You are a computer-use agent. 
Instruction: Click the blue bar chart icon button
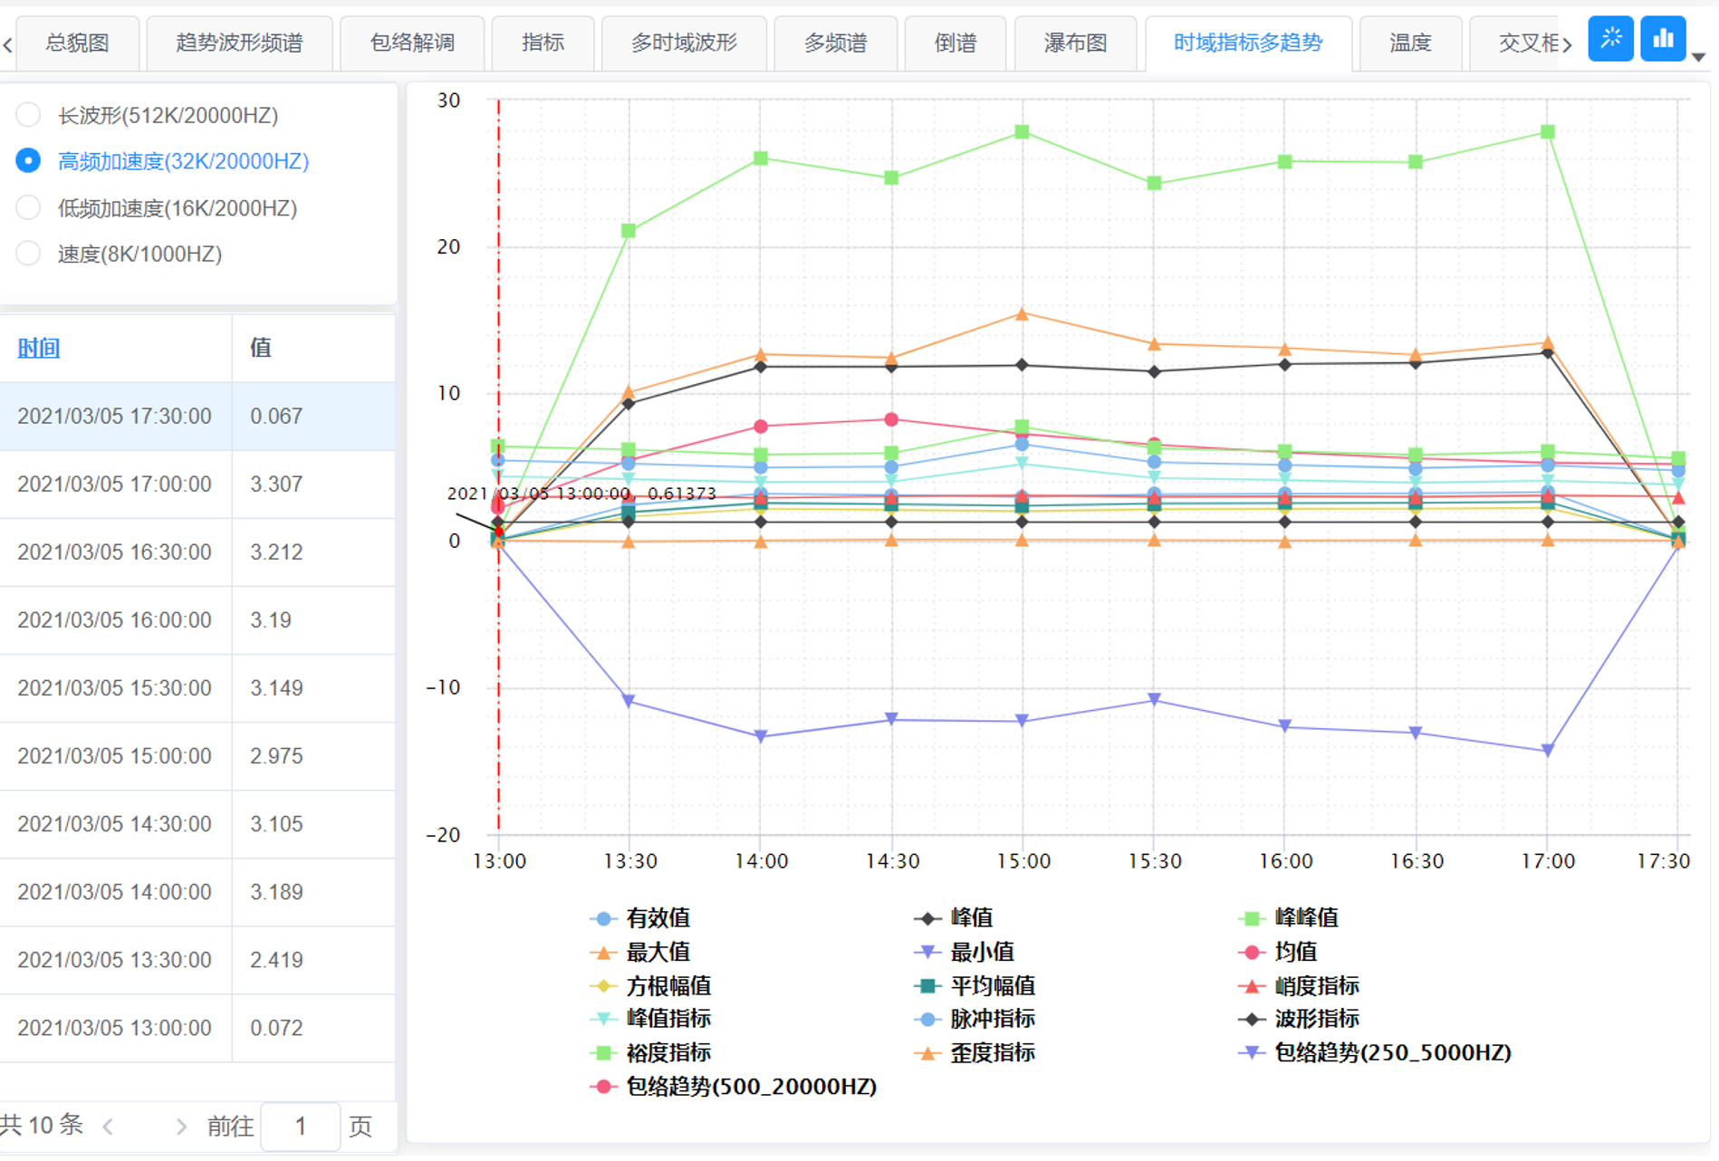[1663, 39]
